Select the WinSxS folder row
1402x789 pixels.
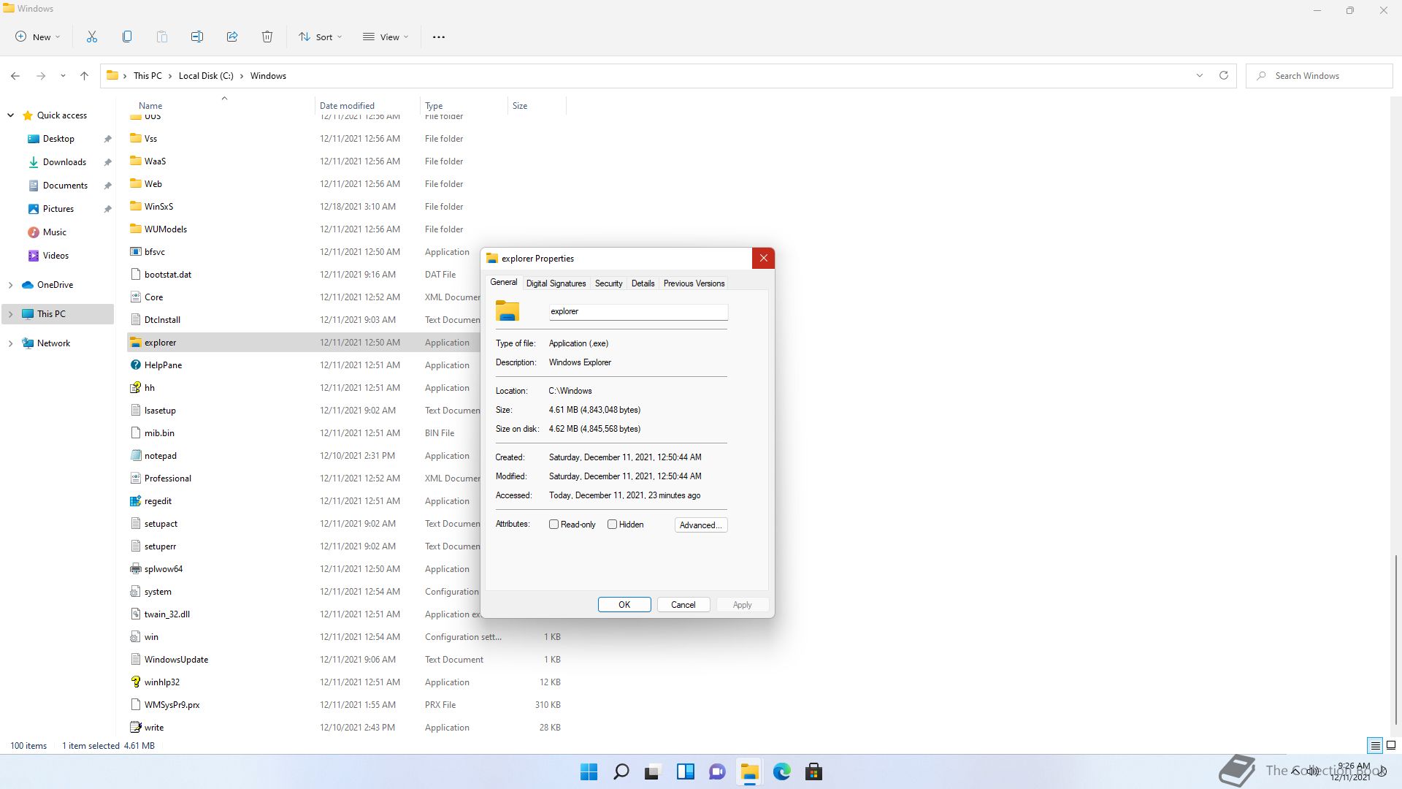(347, 207)
